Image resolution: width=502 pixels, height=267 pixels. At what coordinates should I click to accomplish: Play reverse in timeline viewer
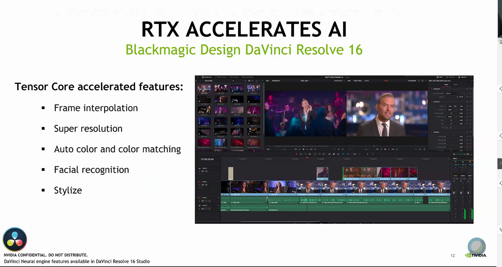(381, 149)
